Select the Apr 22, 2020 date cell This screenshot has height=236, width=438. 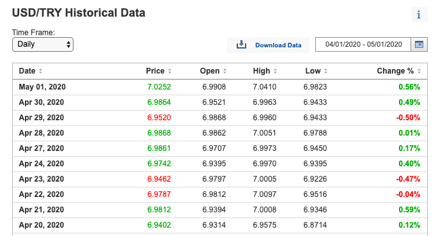point(42,194)
